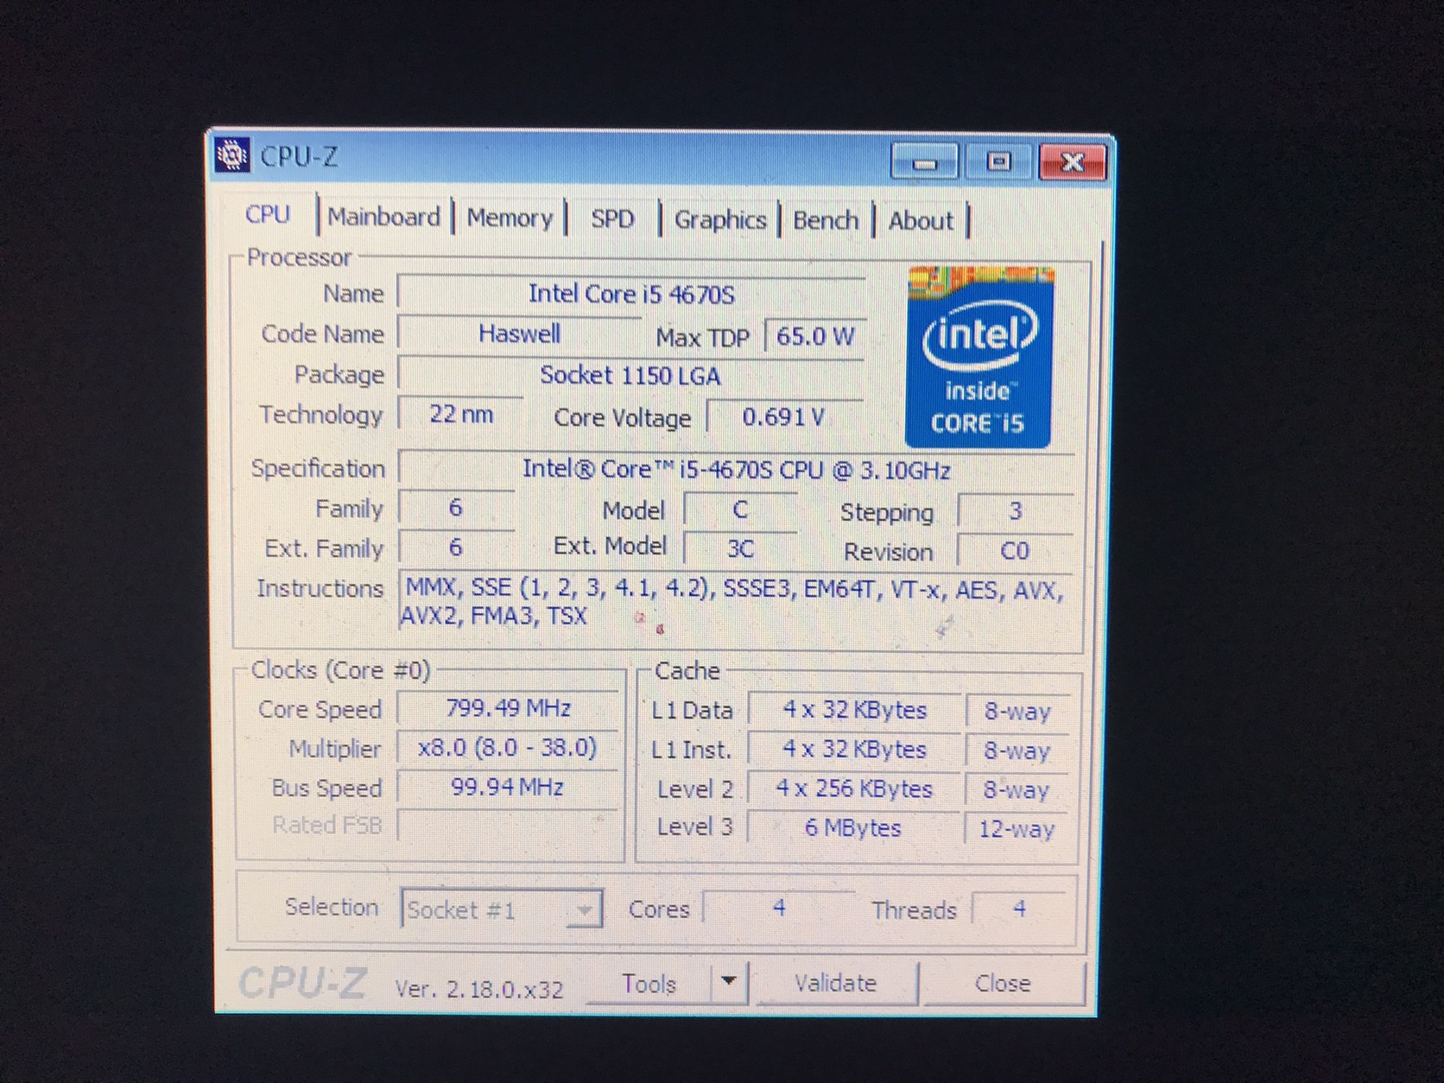Click the Cores count value 4

point(779,908)
